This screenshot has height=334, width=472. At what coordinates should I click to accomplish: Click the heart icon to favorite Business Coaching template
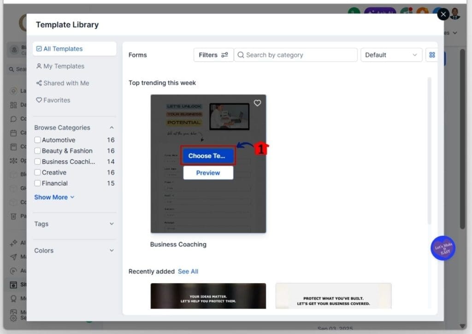(257, 103)
